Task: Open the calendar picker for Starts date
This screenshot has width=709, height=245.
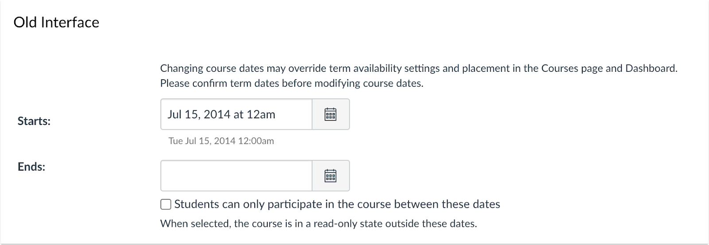Action: 331,114
